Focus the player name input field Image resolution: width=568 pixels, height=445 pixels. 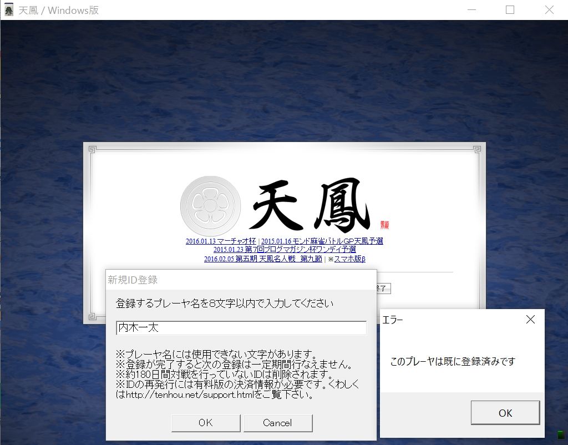[241, 328]
